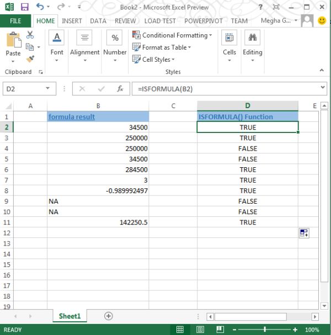Select the ISFORMULA() Function header cell
Screen dimensions: 331x335
tap(248, 116)
